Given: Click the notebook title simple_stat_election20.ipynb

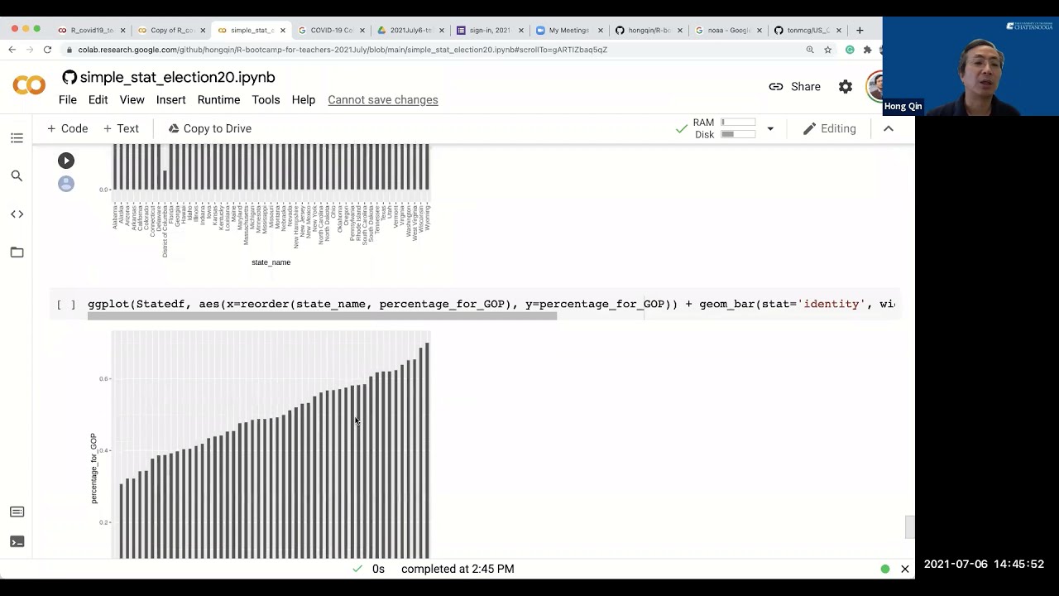Looking at the screenshot, I should pyautogui.click(x=177, y=77).
